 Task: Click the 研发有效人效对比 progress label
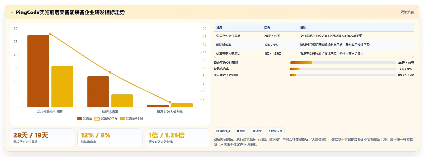click(x=226, y=75)
